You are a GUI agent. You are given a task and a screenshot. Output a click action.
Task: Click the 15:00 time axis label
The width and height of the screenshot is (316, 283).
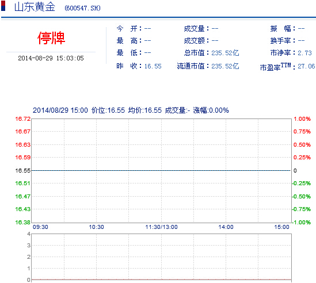pos(281,227)
